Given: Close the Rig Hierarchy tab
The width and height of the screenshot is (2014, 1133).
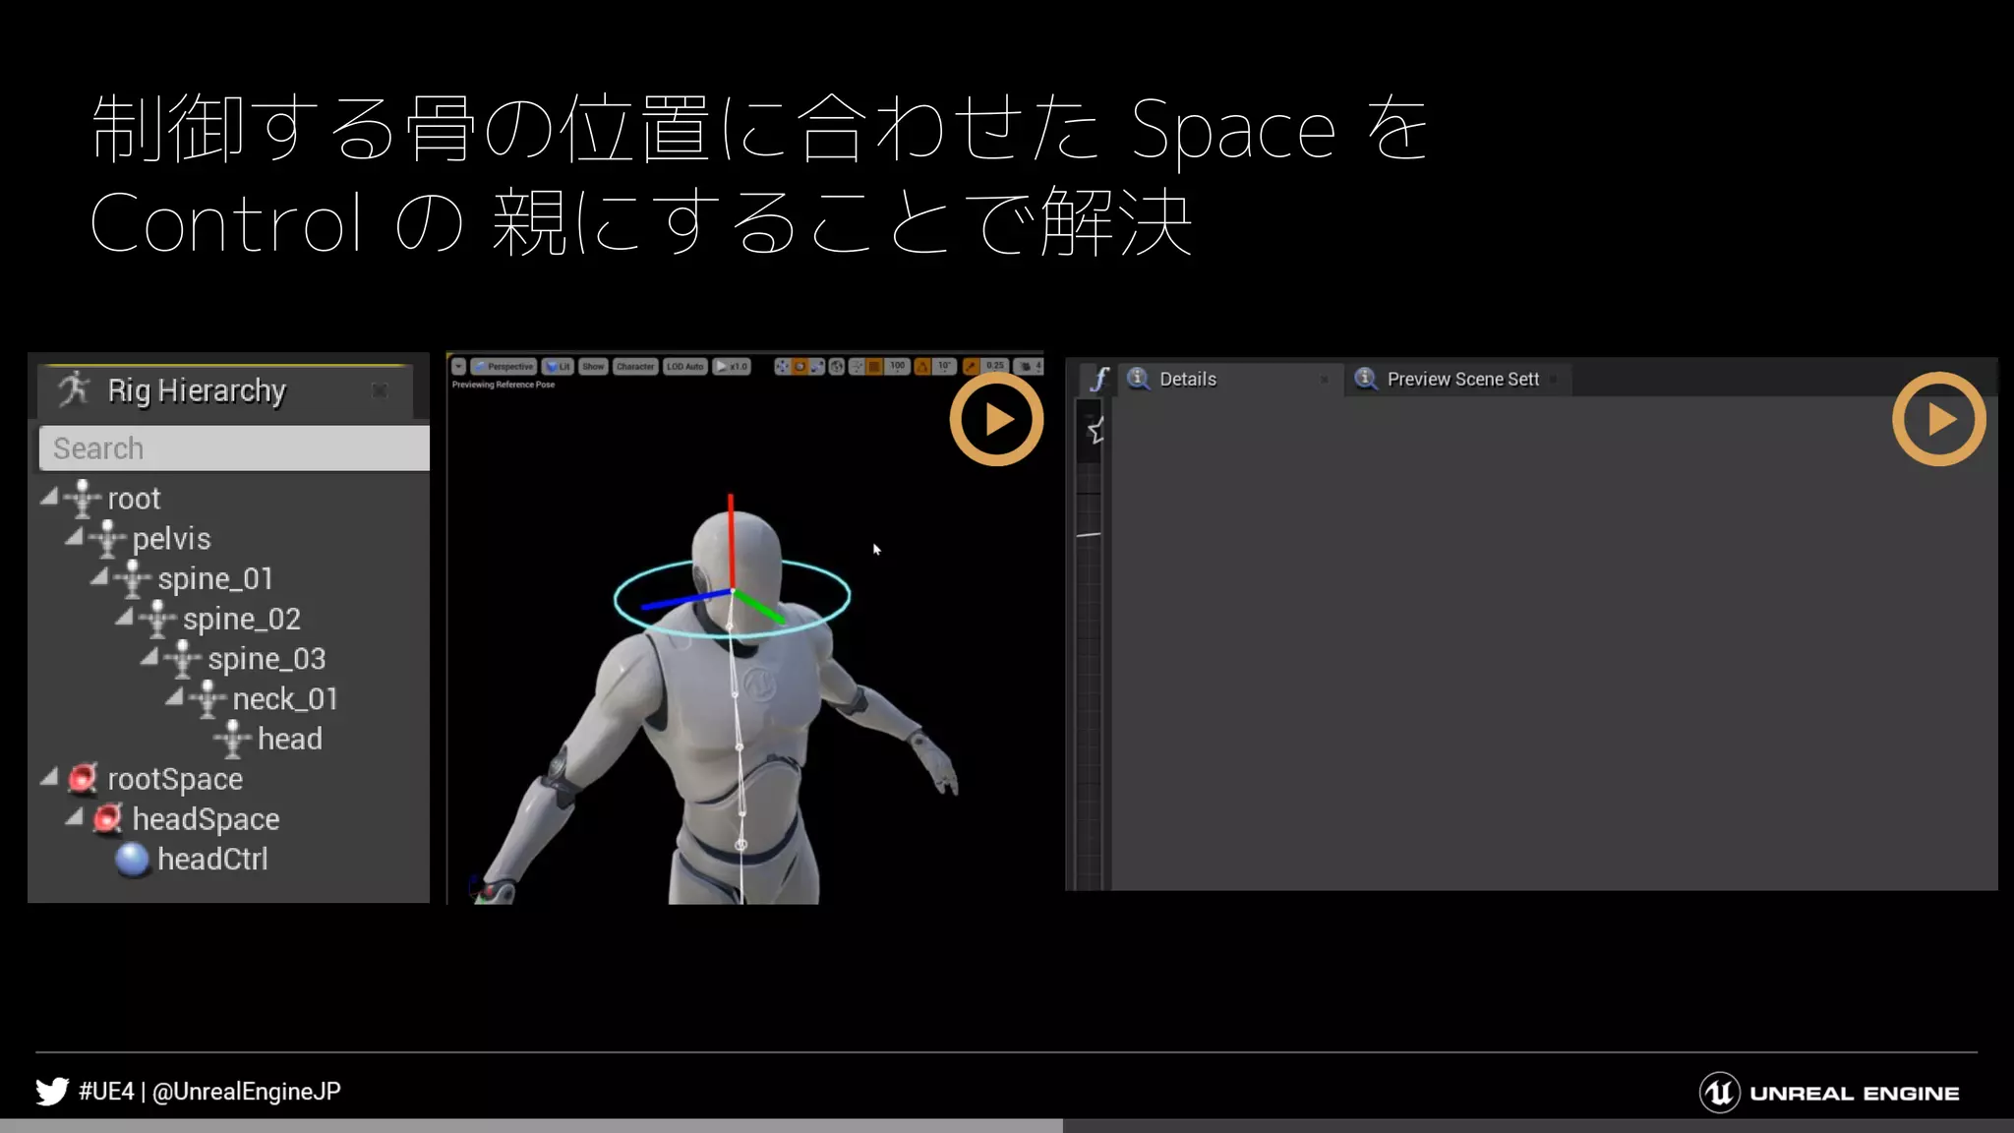Looking at the screenshot, I should [x=380, y=390].
